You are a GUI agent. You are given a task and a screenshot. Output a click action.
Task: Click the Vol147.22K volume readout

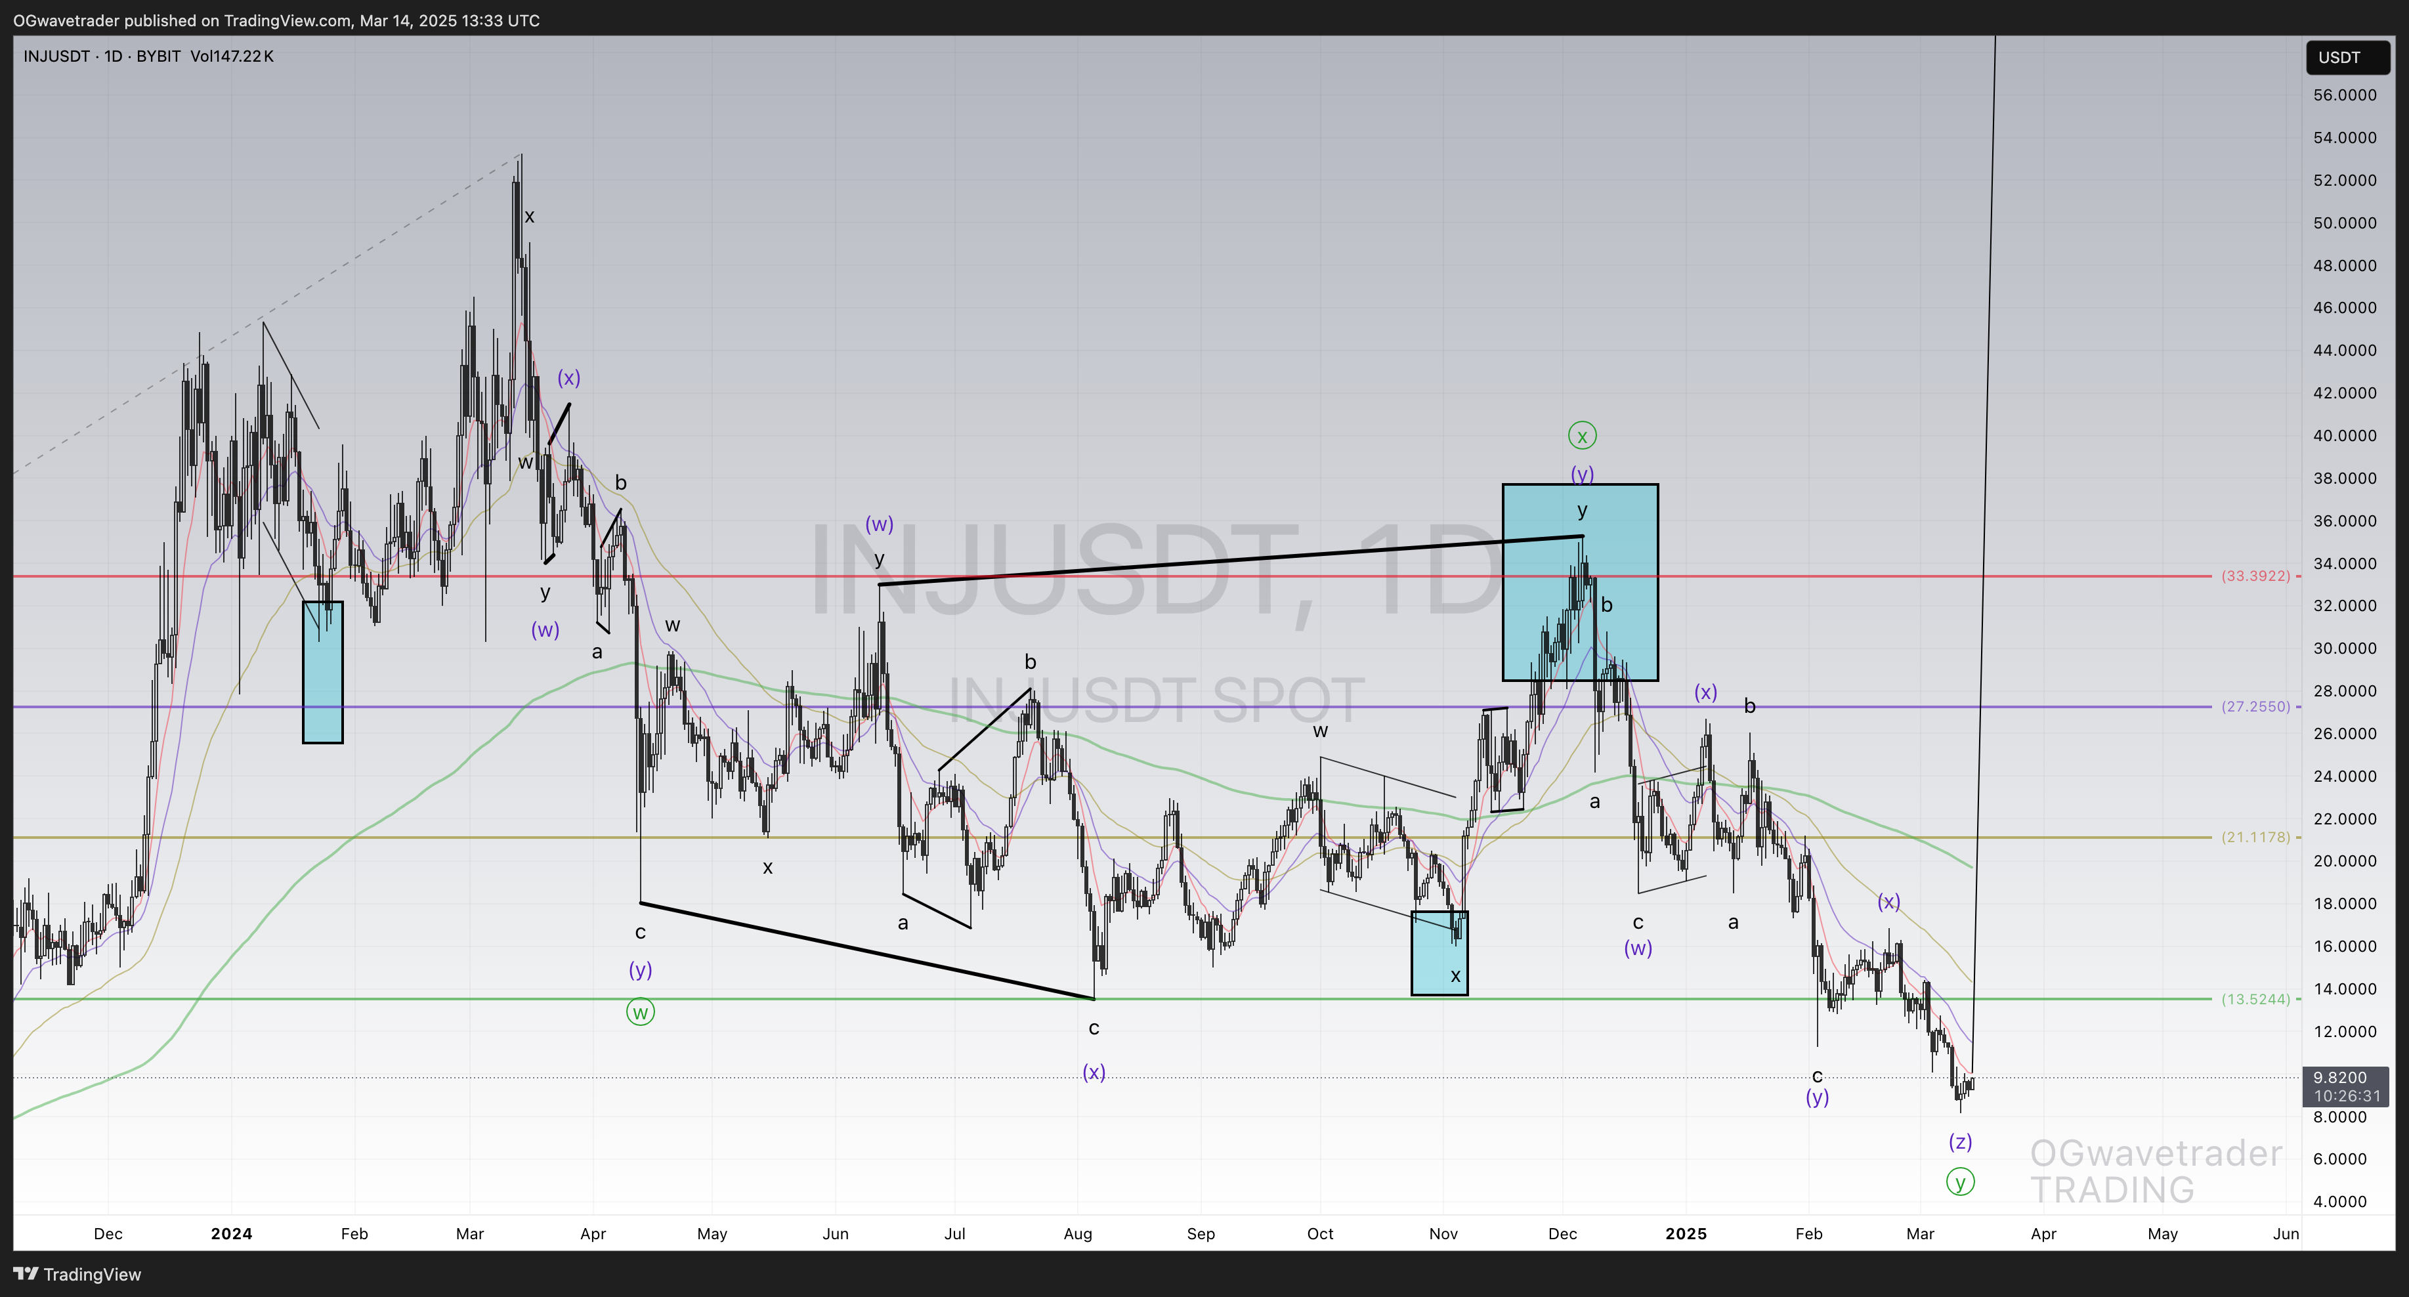(x=232, y=56)
